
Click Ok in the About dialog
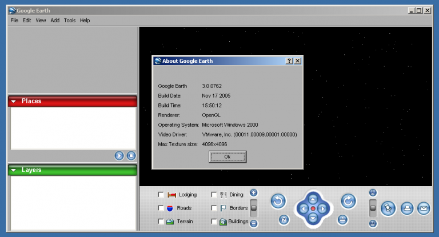pos(227,156)
